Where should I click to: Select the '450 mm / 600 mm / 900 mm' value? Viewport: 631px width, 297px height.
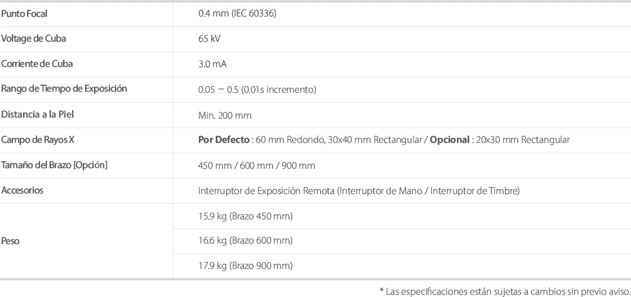coord(256,165)
